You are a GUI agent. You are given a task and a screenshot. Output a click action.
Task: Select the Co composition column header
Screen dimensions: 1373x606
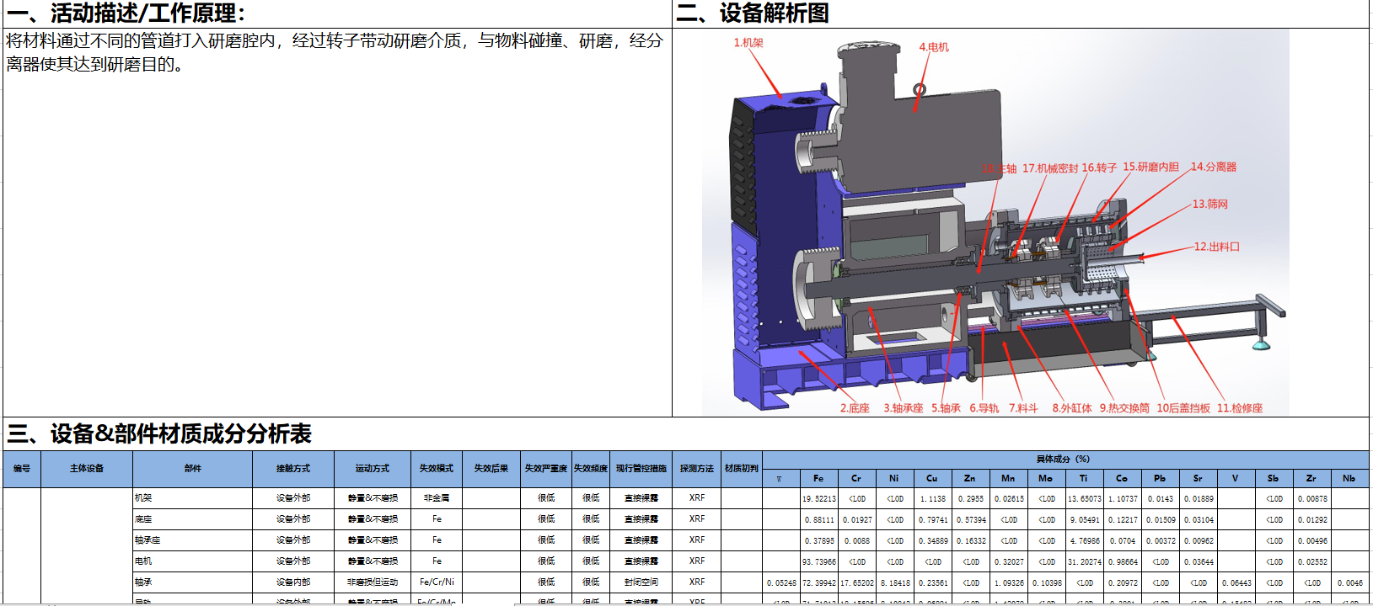pos(1122,478)
